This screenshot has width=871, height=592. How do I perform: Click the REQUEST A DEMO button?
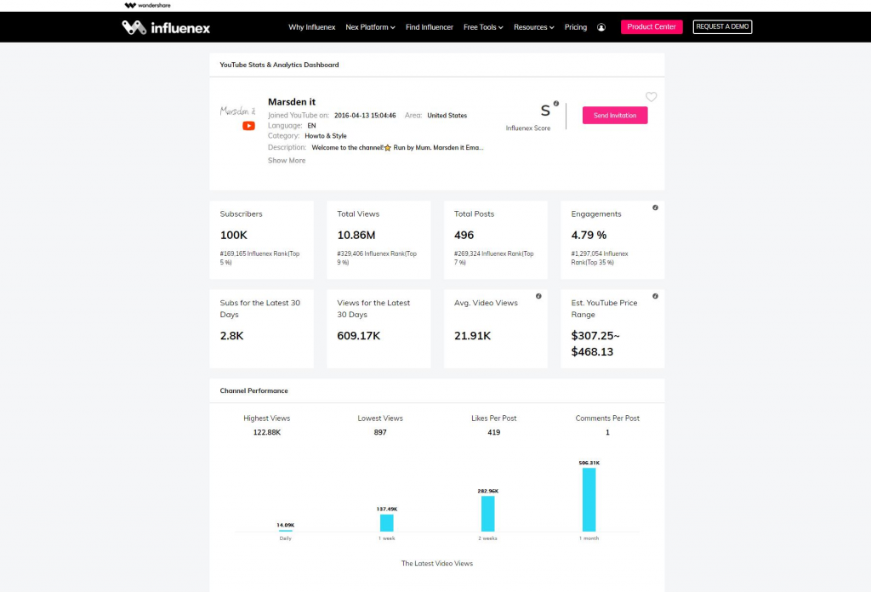[x=722, y=27]
